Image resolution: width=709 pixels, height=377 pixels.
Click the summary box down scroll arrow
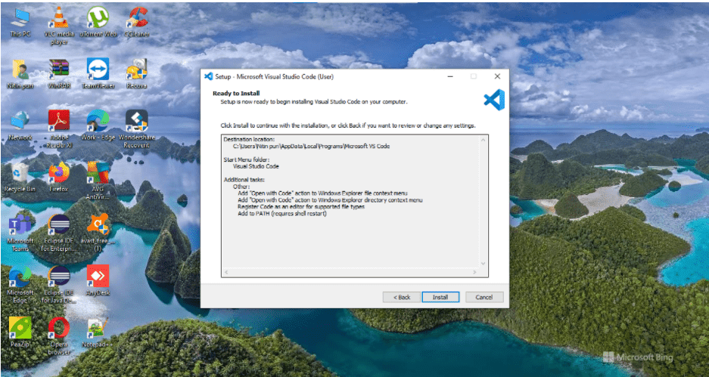[x=483, y=263]
